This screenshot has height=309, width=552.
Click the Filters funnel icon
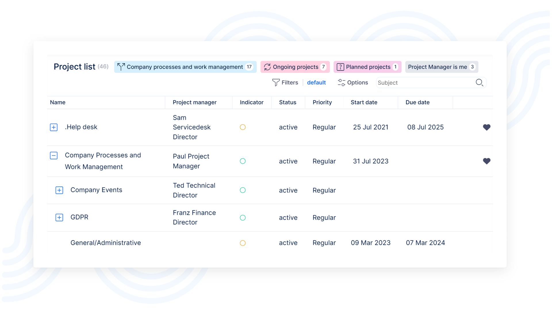(x=276, y=83)
